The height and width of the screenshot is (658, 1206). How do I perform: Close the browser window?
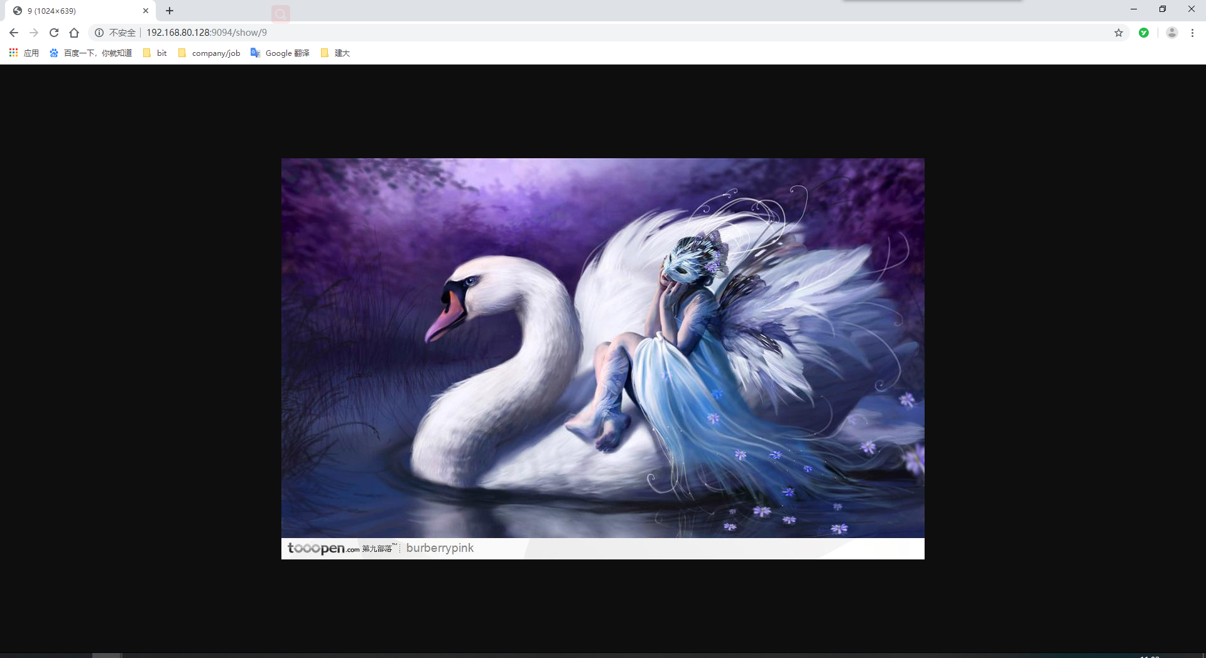point(1192,9)
